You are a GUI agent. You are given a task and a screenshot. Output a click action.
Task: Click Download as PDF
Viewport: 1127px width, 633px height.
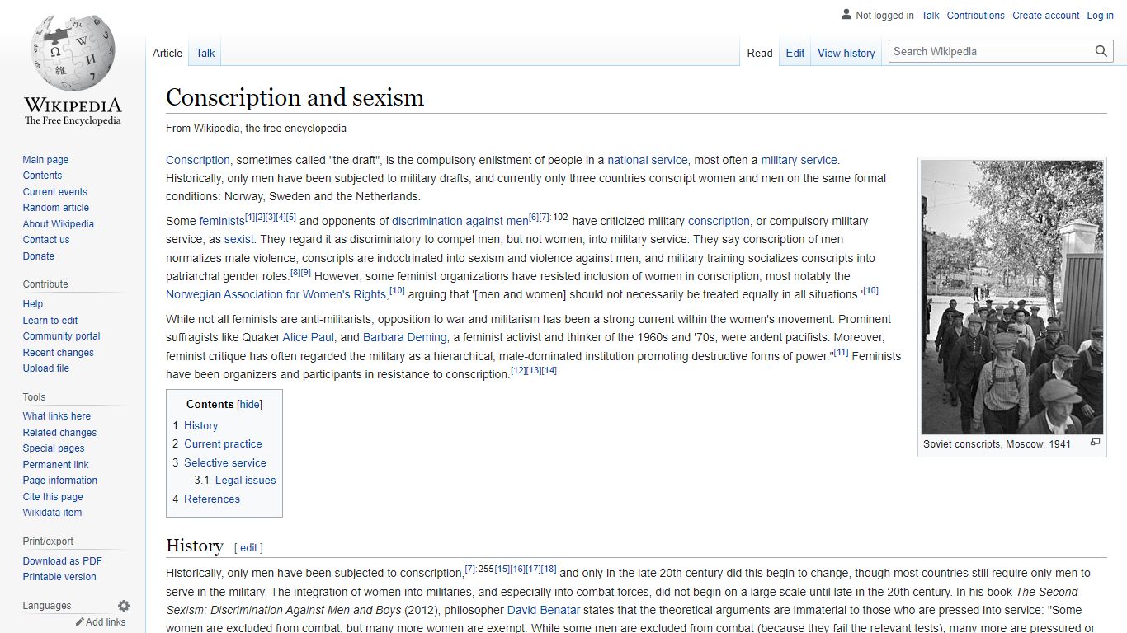point(62,561)
